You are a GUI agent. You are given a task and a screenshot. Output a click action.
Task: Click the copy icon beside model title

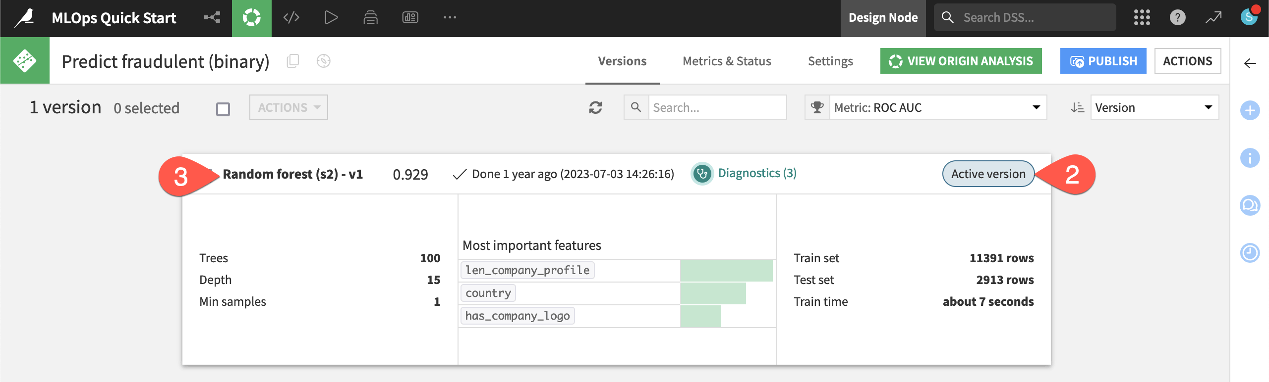pos(293,61)
